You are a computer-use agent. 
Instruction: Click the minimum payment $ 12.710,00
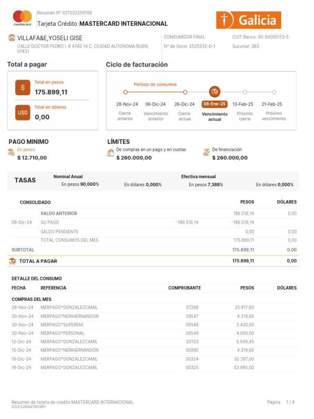point(32,158)
